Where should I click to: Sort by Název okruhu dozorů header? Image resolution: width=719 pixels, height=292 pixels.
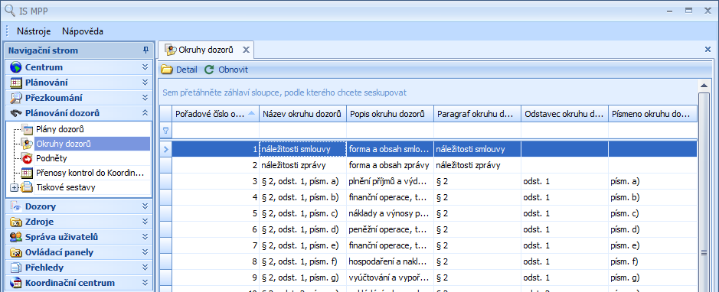[x=302, y=114]
